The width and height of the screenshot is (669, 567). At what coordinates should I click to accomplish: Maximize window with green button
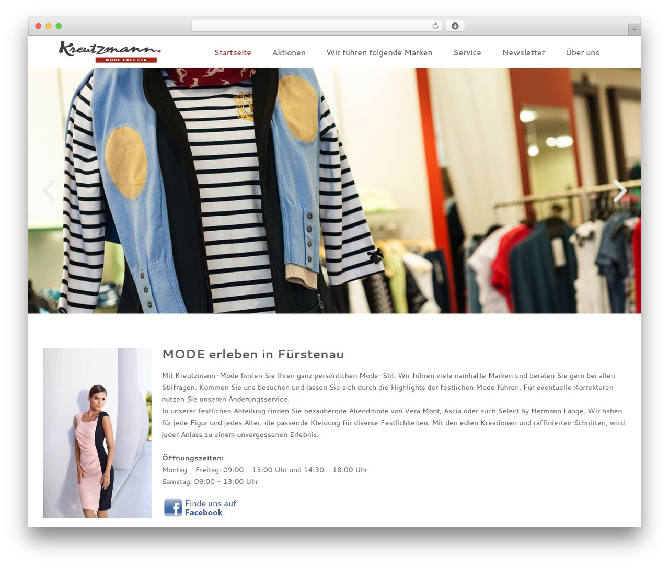[x=59, y=26]
